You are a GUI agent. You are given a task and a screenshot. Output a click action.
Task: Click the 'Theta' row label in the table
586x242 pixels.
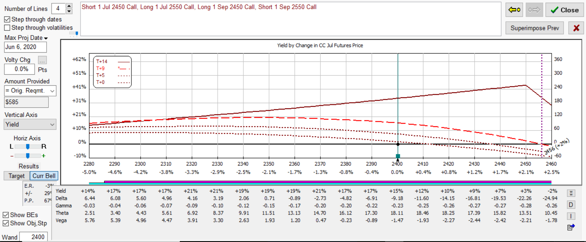click(62, 213)
